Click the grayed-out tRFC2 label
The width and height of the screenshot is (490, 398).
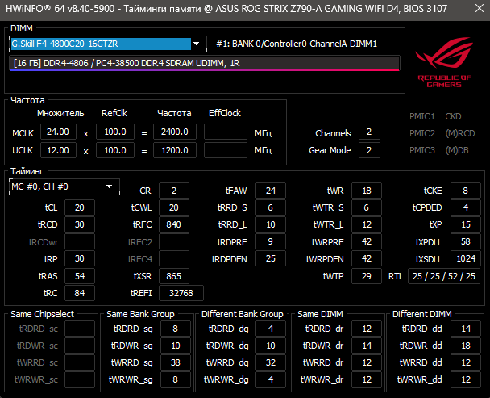140,242
